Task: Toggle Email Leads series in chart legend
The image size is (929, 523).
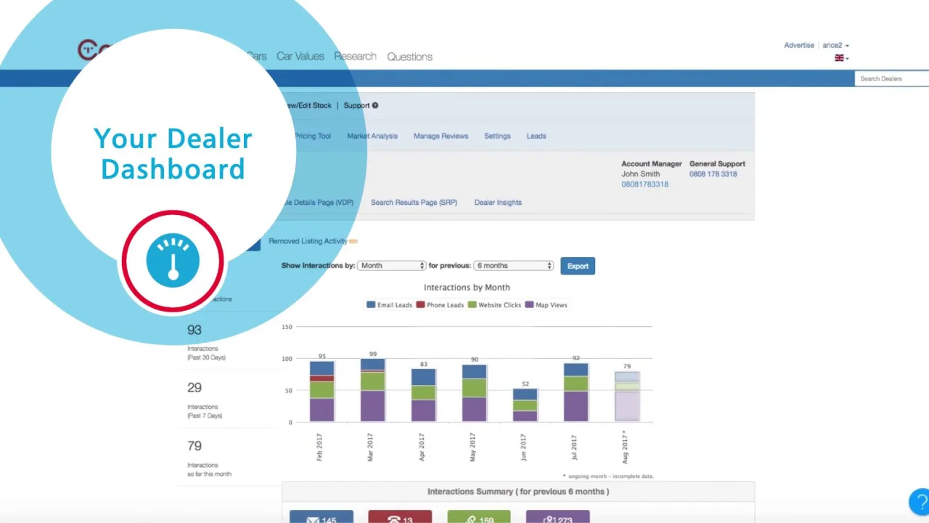Action: click(x=389, y=305)
